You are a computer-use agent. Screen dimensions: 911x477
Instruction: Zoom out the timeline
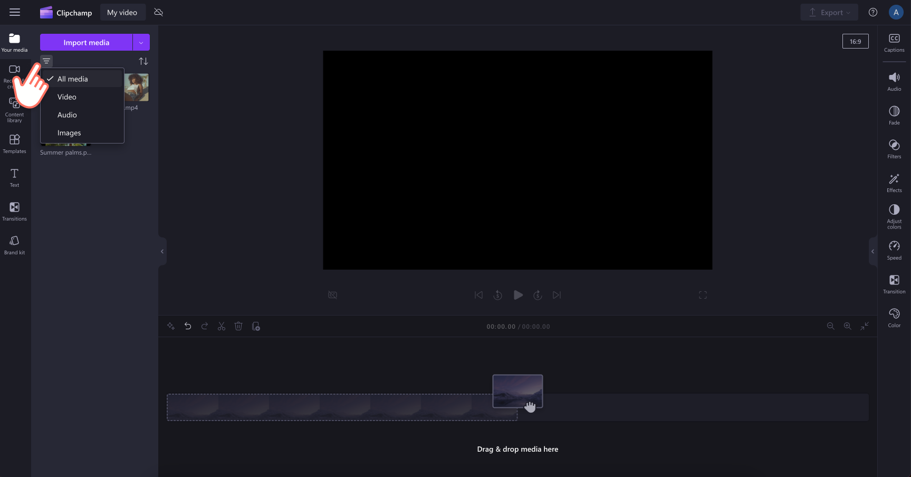(830, 326)
